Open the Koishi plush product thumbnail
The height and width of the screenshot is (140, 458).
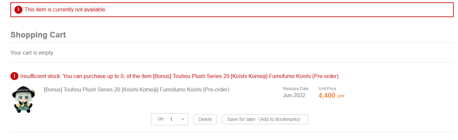click(23, 99)
